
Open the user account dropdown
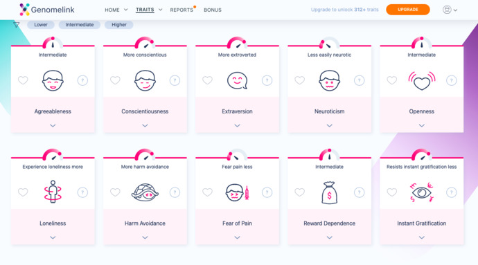pos(450,10)
